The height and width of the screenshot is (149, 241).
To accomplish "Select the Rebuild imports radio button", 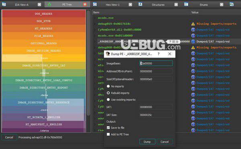I will (x=108, y=93).
